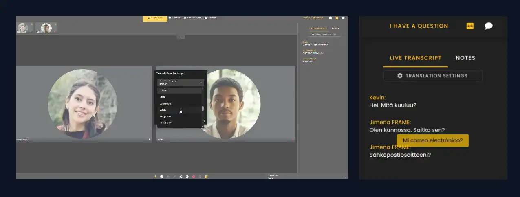Screen dimensions: 520x197
Task: Click the large Translation Settings button
Action: tap(432, 76)
